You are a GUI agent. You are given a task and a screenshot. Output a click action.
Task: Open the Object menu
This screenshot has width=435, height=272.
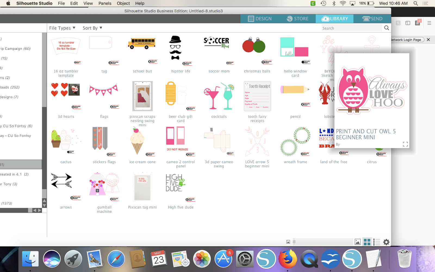click(x=123, y=3)
